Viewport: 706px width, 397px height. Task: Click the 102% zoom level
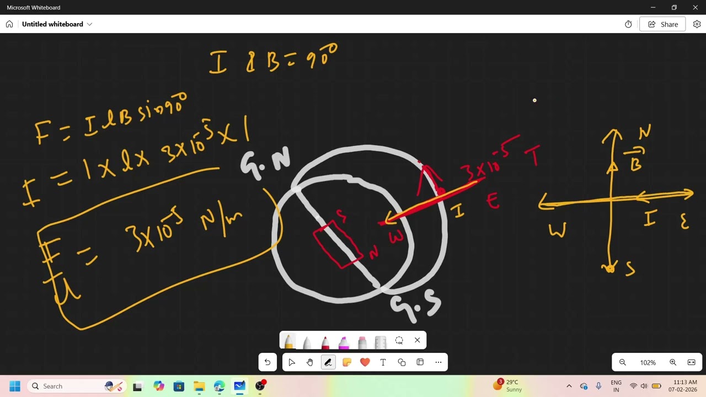point(648,362)
